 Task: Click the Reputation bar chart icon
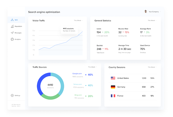point(12,26)
